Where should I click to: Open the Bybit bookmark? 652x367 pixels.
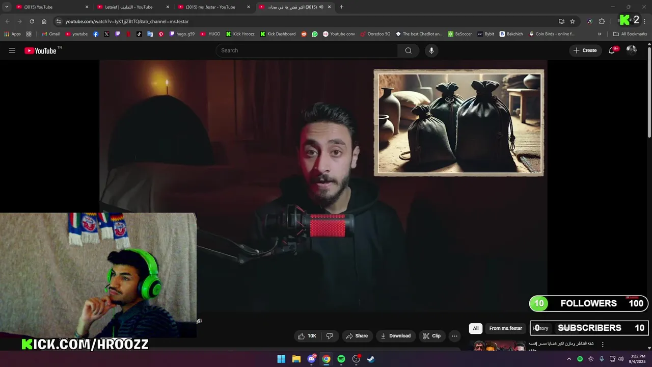[486, 34]
